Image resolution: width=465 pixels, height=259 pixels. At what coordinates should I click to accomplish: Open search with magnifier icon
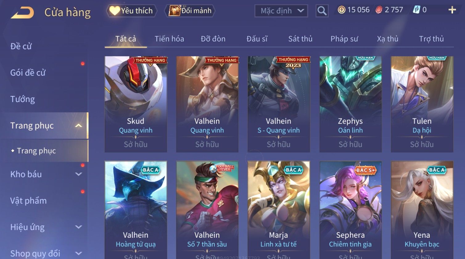pos(322,11)
